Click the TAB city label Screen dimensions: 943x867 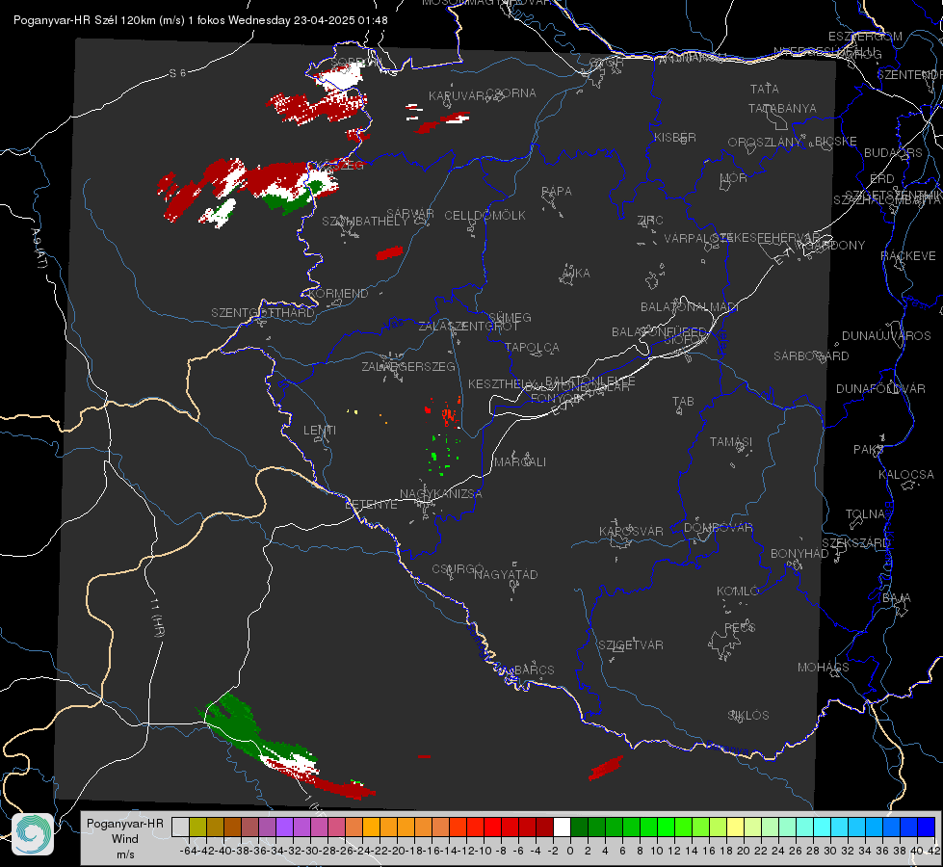click(683, 402)
